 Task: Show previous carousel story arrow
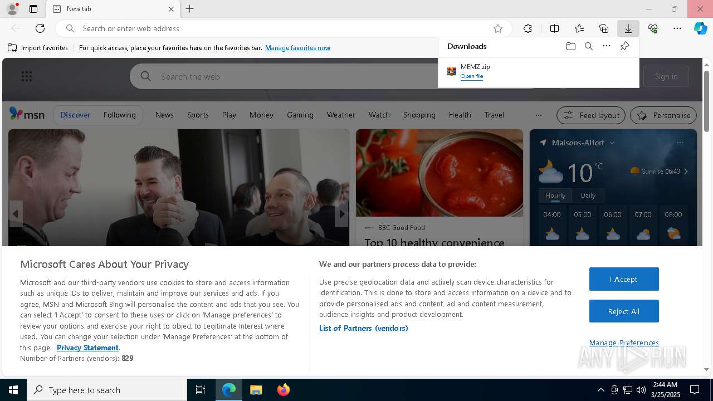(x=16, y=214)
